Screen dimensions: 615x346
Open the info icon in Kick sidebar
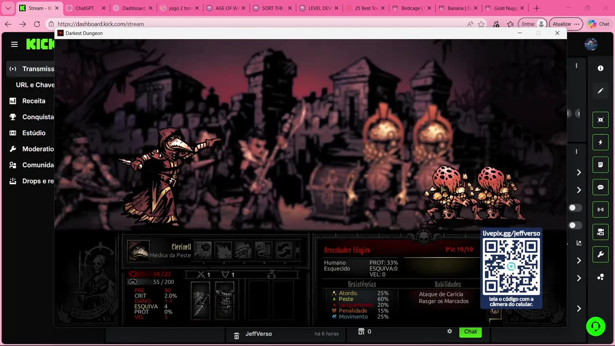click(x=600, y=68)
